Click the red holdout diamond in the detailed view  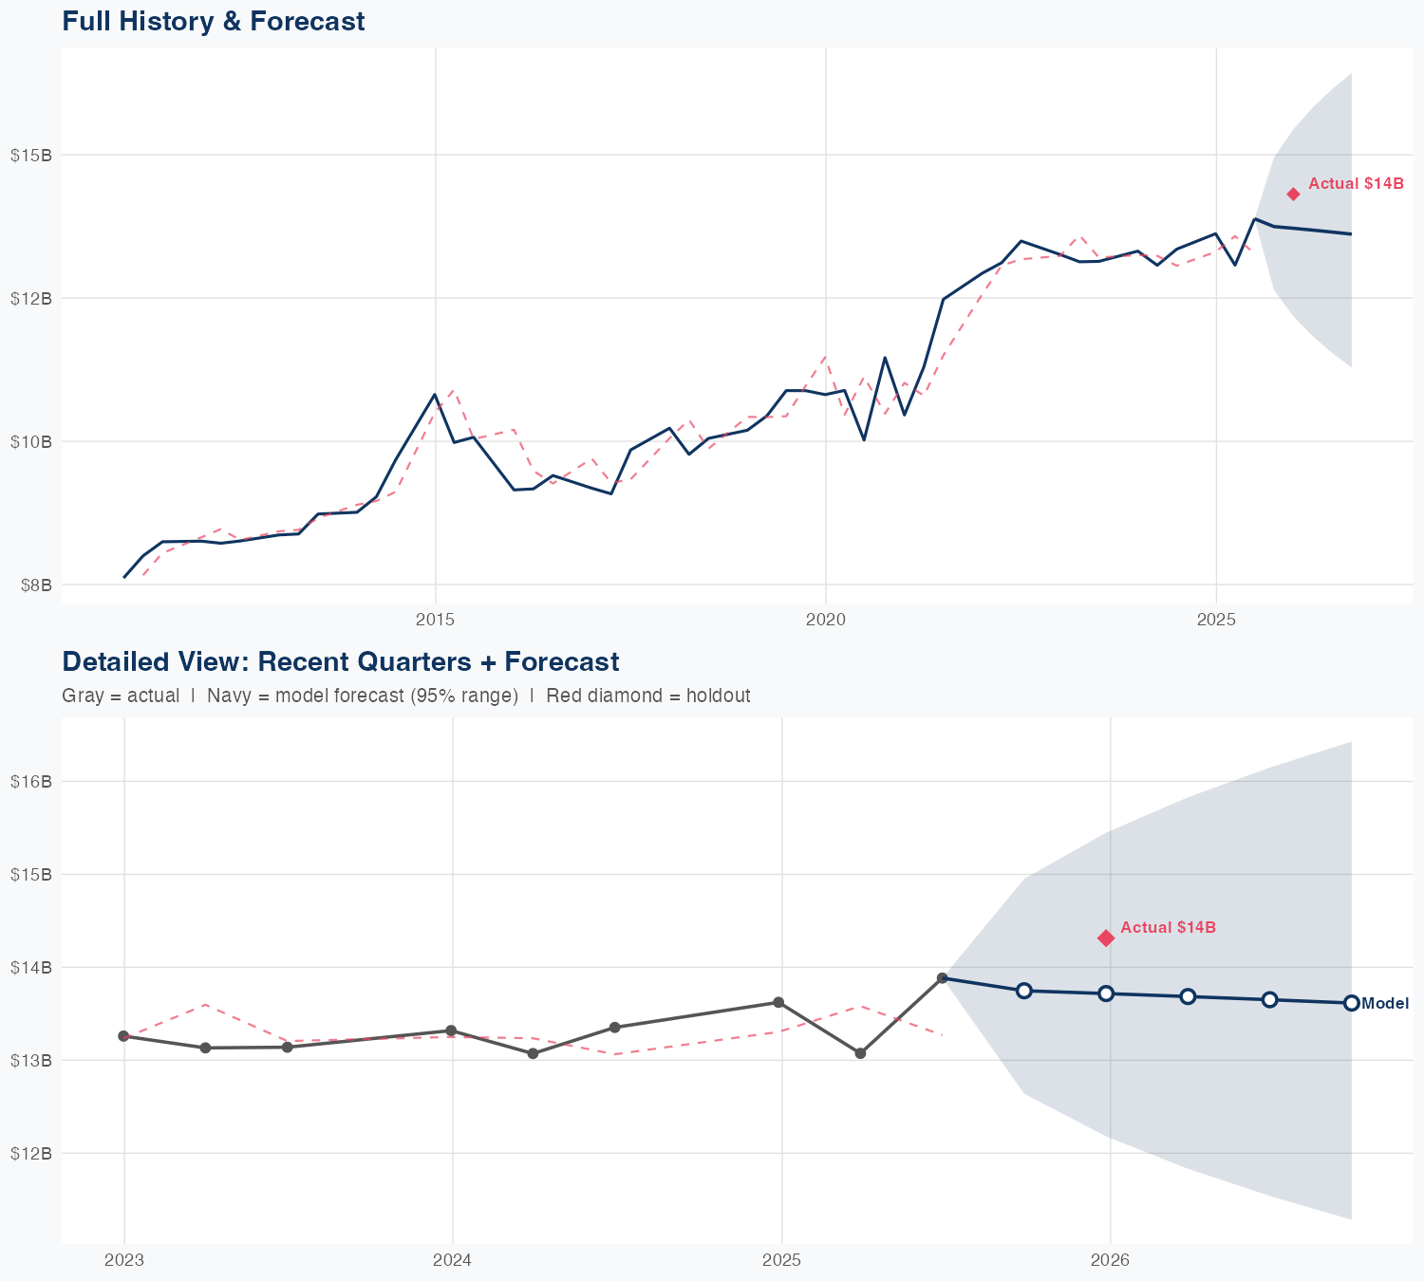(x=1106, y=938)
